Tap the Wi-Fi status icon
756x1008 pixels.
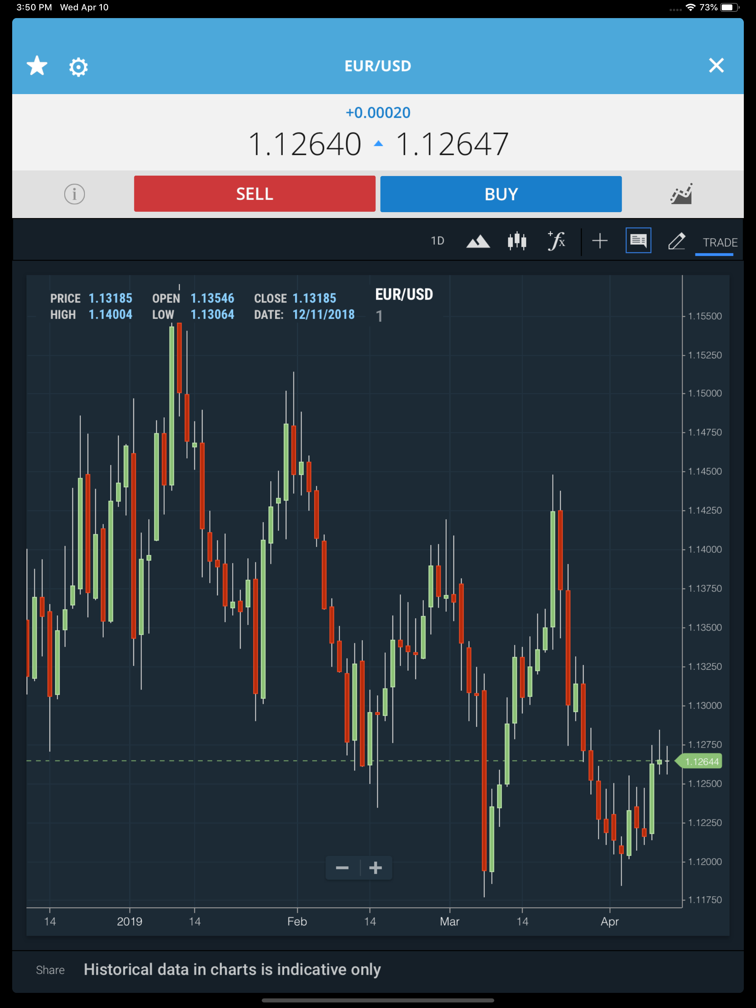(690, 7)
